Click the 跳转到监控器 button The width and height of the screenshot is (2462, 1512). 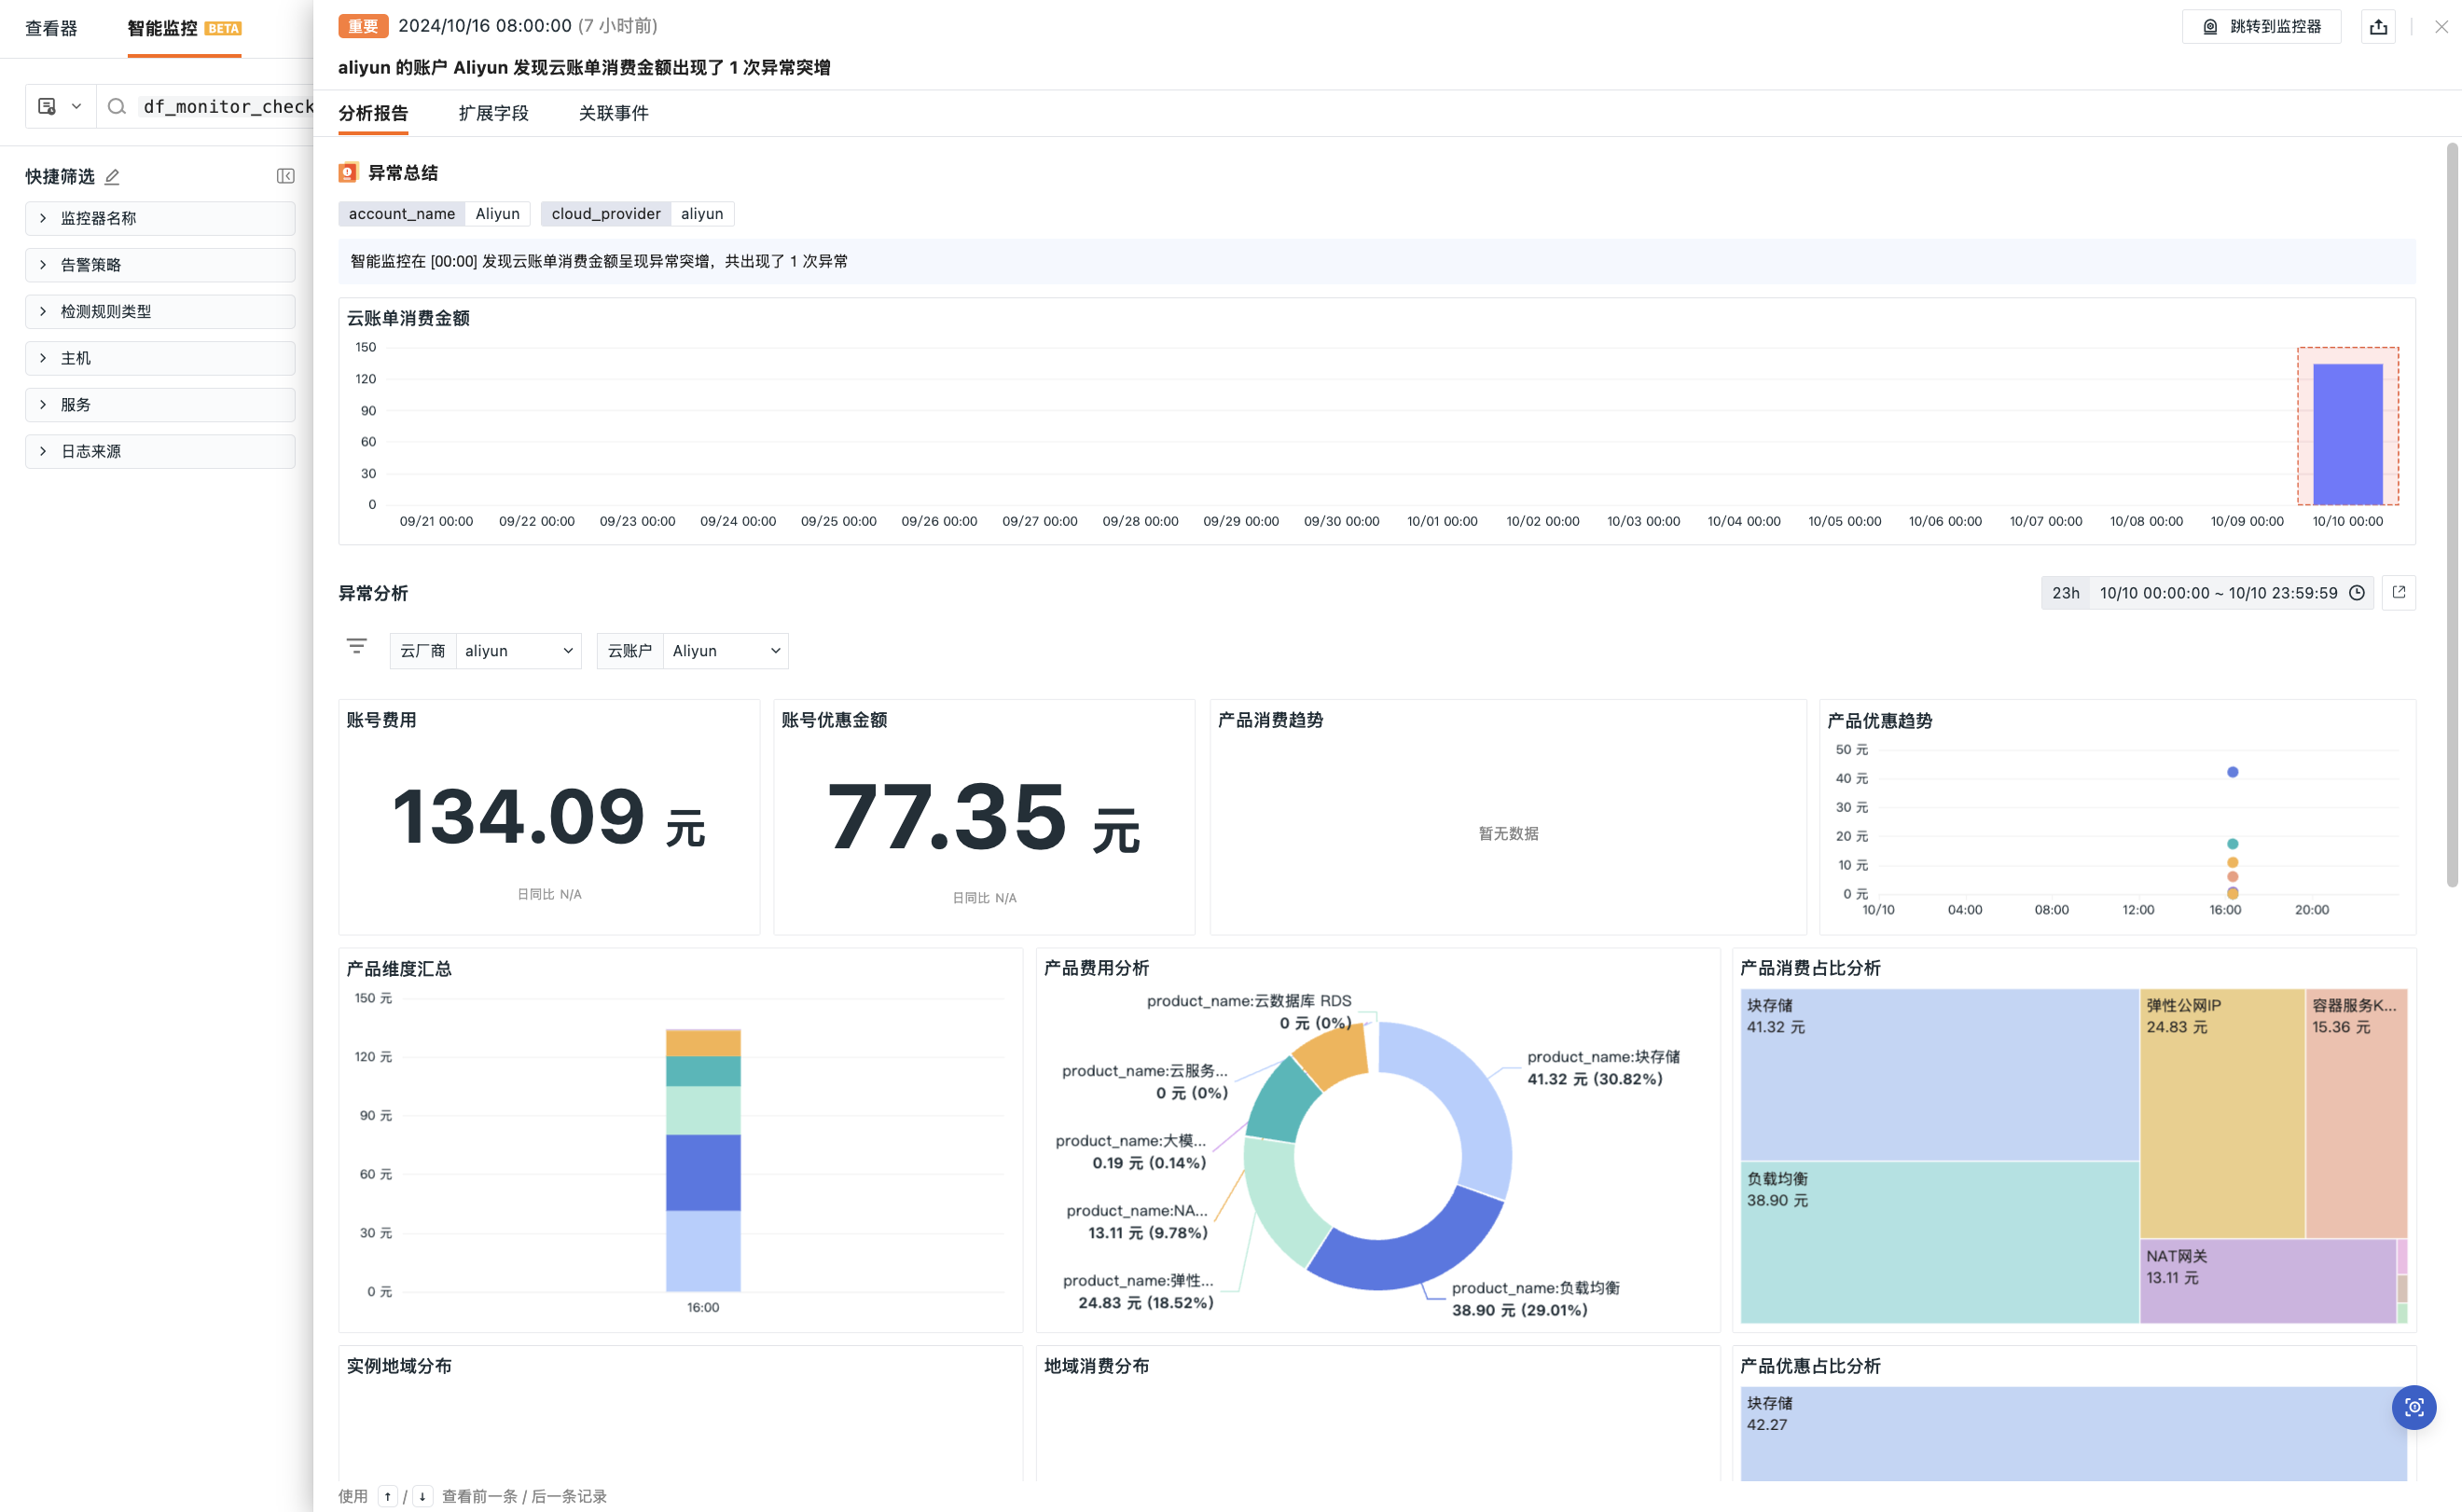click(2261, 27)
